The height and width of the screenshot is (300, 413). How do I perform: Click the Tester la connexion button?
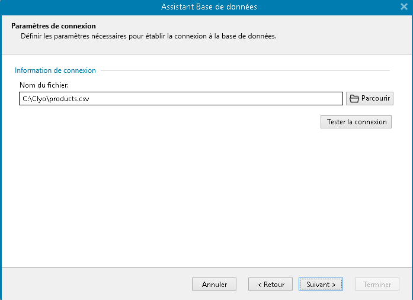pos(356,122)
